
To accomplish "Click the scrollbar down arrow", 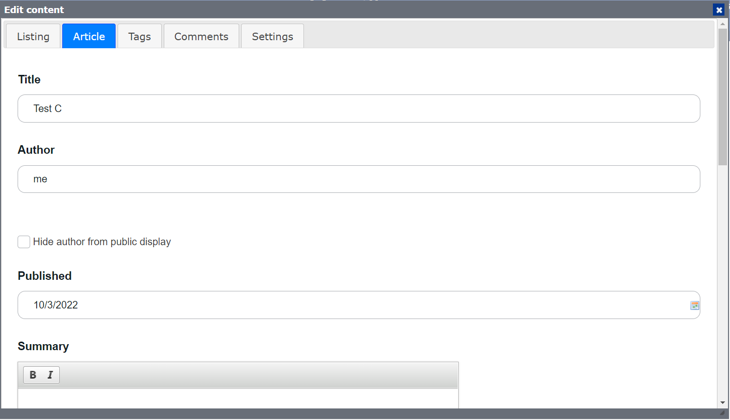I will pyautogui.click(x=723, y=402).
